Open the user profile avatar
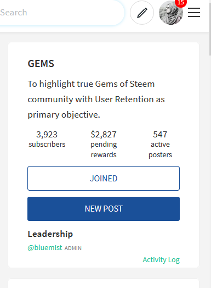The width and height of the screenshot is (211, 288). coord(170,13)
